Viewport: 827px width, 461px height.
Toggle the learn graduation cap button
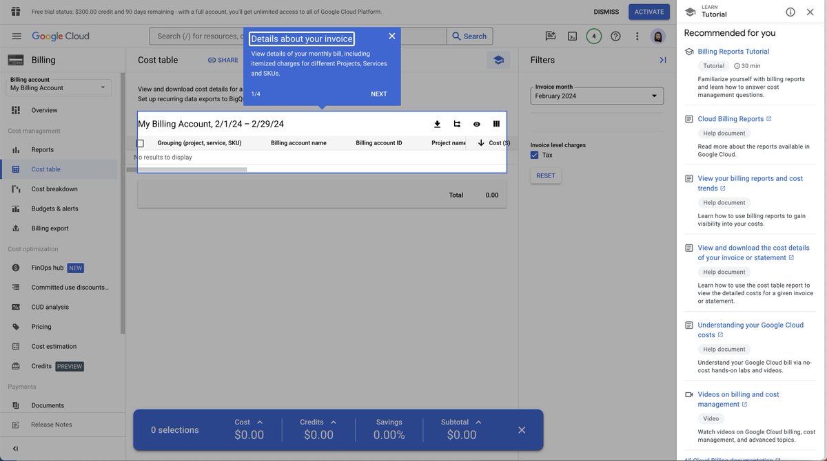click(x=498, y=60)
